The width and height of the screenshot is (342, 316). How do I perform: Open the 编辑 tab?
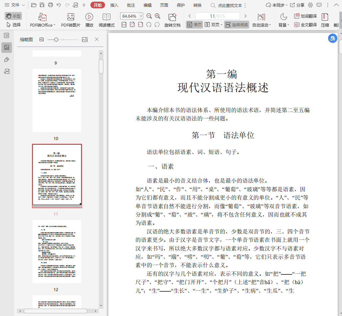148,5
